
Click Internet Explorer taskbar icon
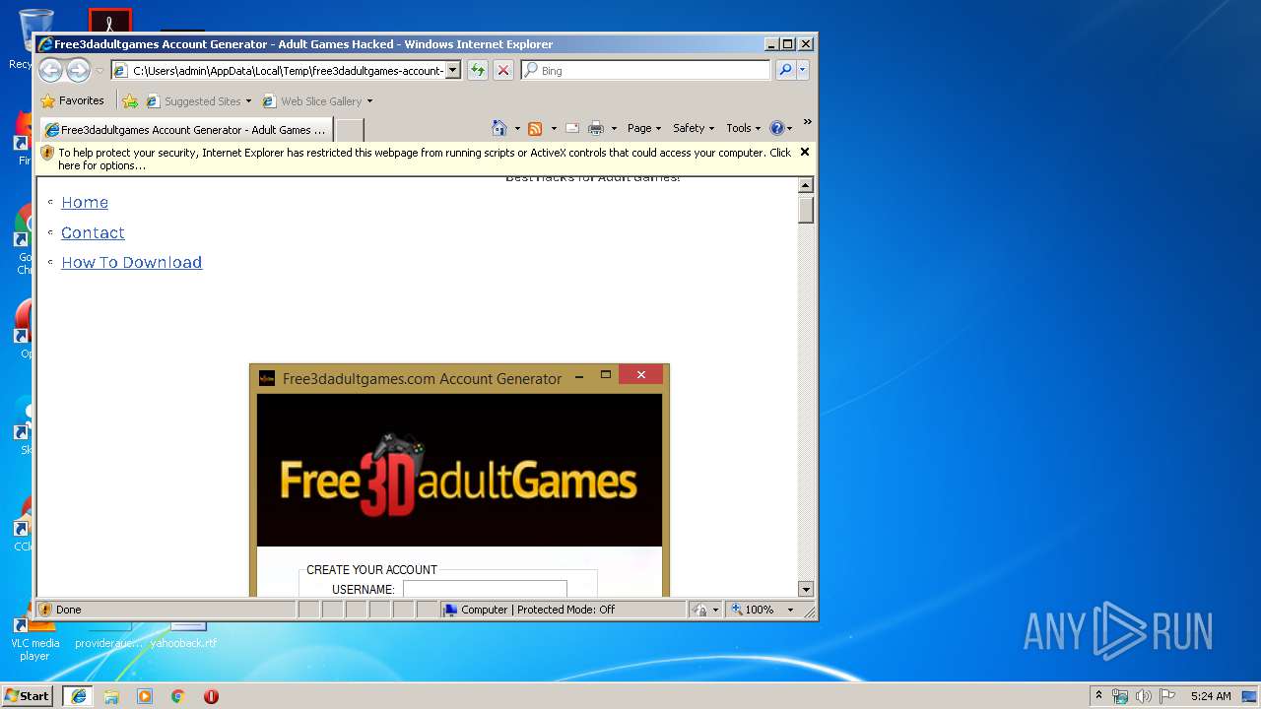pyautogui.click(x=78, y=695)
